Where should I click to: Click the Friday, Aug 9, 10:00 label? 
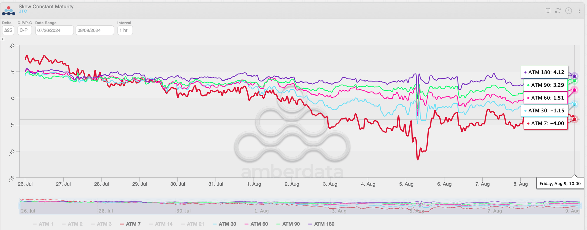click(x=560, y=184)
